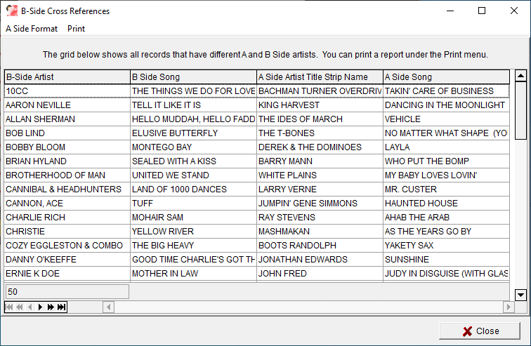Select the BRIAN HYLAND cell

click(x=67, y=161)
